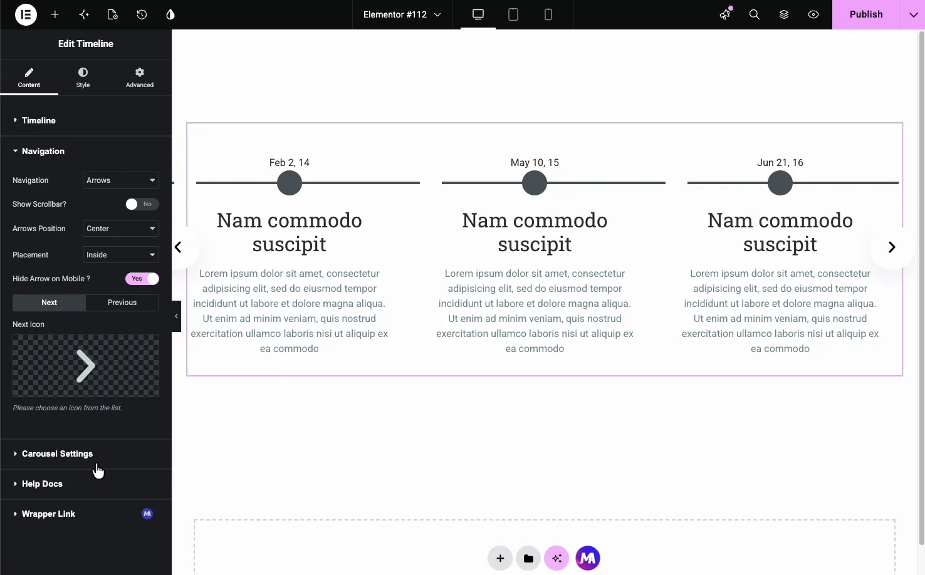Click the Preview Changes eye icon
This screenshot has width=925, height=575.
(x=813, y=14)
